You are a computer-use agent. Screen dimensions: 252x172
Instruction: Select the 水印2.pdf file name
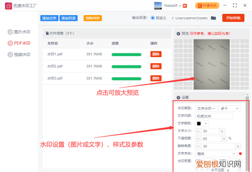pyautogui.click(x=55, y=66)
